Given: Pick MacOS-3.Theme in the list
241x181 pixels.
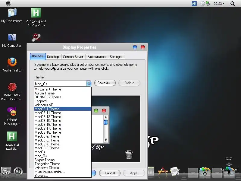Looking at the screenshot, I should 63,140.
